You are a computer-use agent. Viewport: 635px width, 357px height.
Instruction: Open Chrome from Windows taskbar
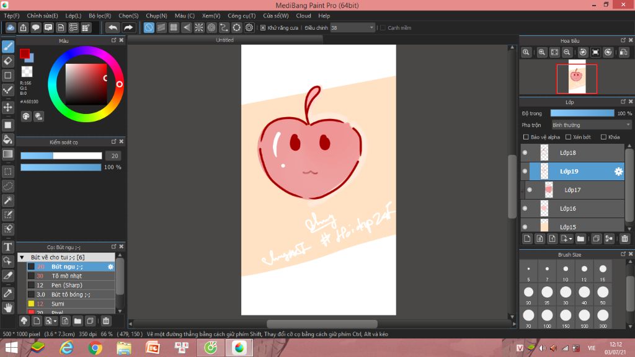[95, 348]
